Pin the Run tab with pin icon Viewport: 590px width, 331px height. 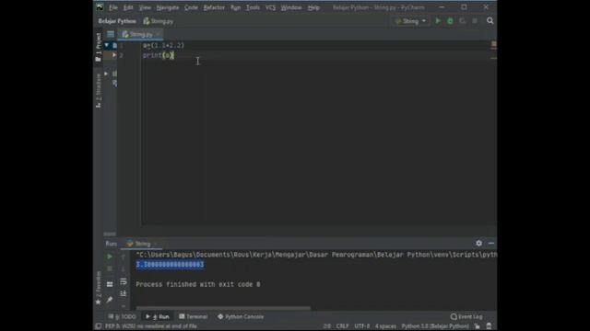(x=110, y=300)
